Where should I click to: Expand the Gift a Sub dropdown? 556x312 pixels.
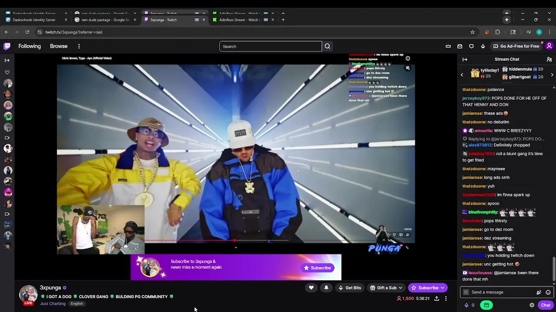point(386,288)
